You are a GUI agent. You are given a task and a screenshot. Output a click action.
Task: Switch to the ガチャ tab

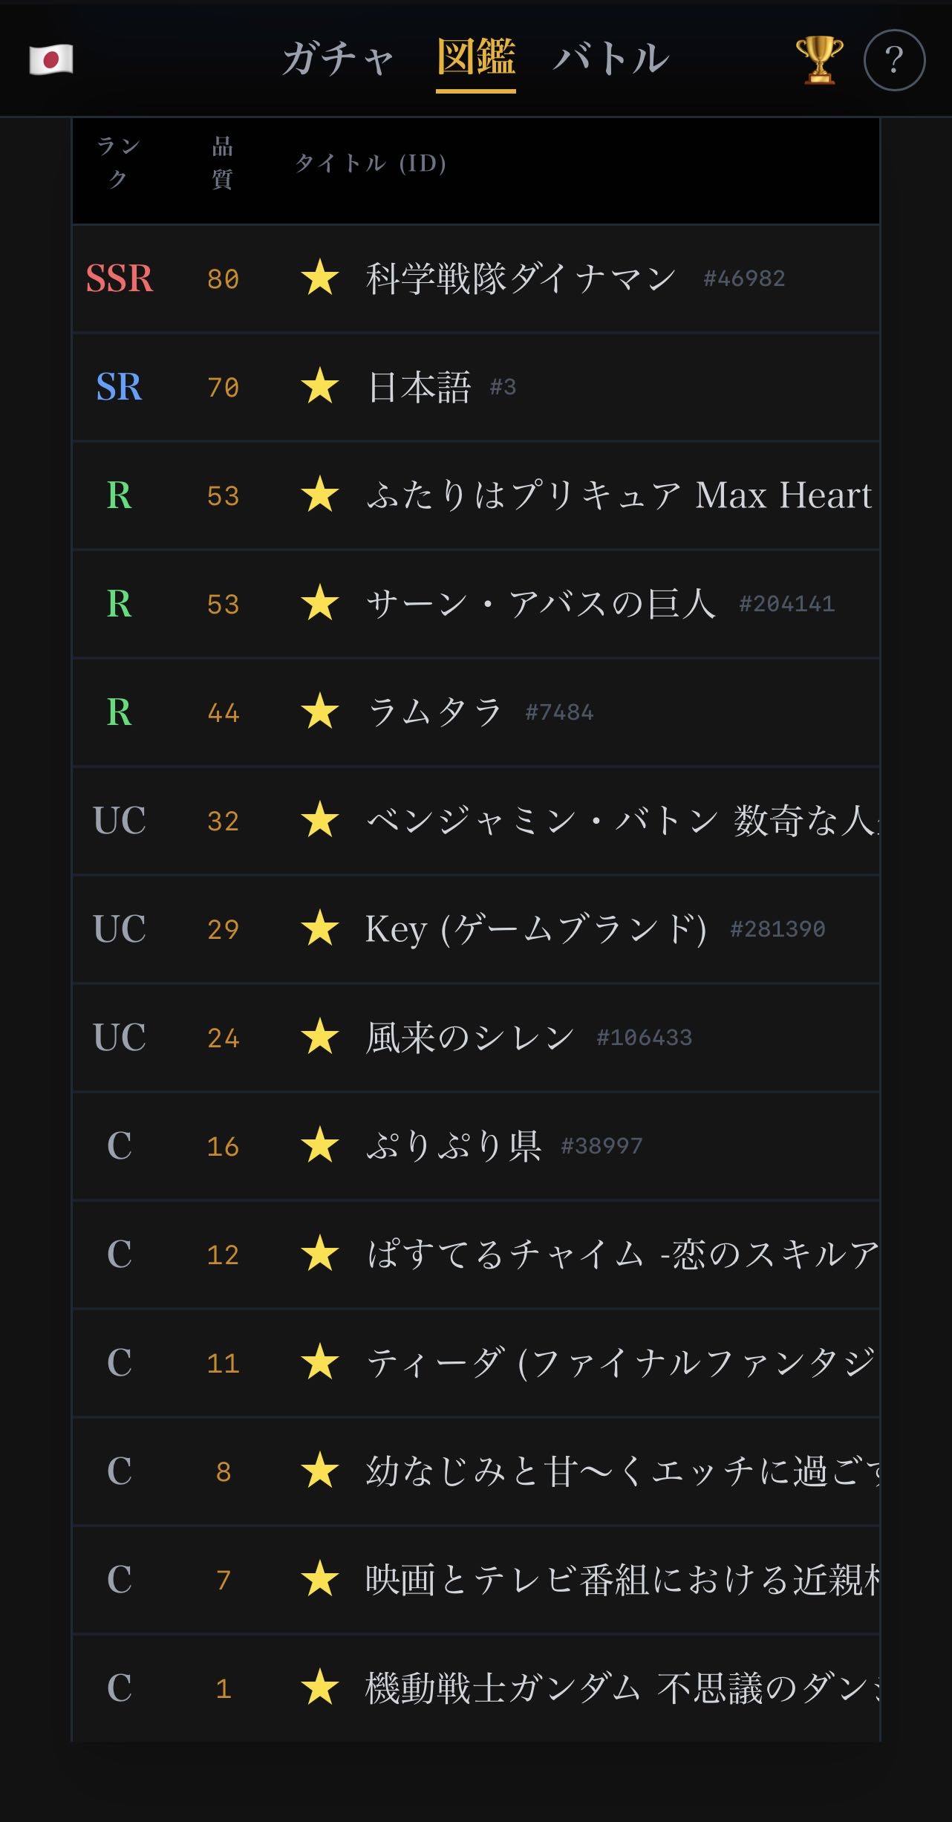pos(338,59)
